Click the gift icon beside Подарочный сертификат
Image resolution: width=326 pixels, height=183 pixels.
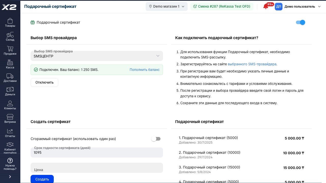tap(33, 22)
